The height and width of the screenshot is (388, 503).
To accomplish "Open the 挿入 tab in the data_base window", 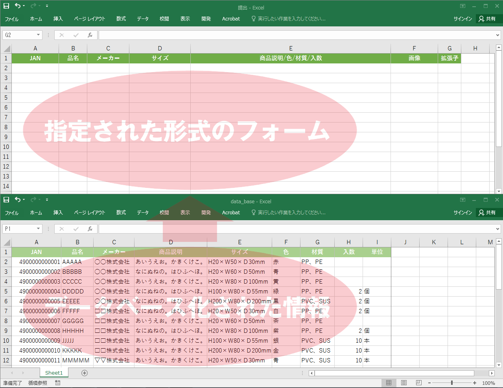I will [58, 213].
